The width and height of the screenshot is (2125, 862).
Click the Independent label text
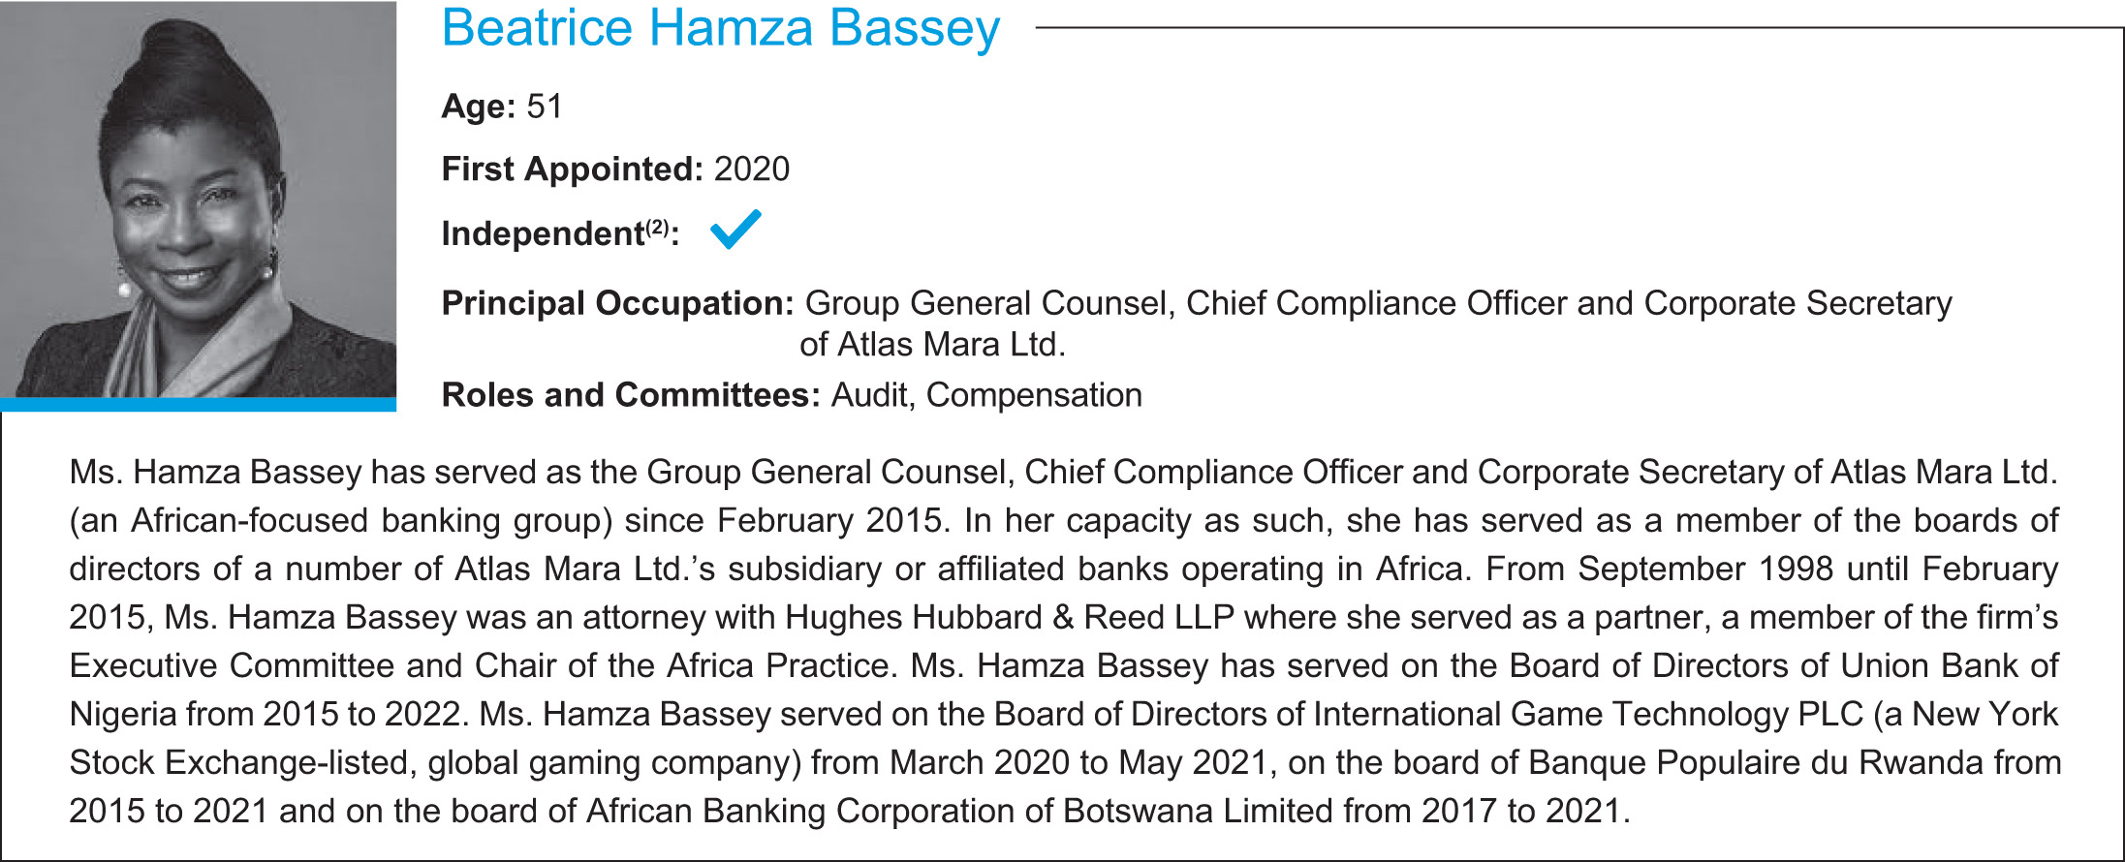tap(543, 234)
